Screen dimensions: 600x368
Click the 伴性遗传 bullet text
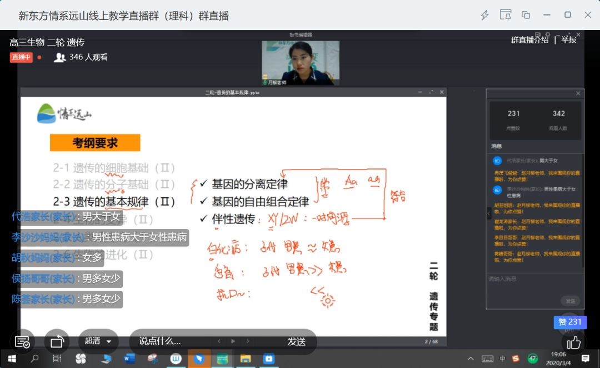tap(233, 218)
